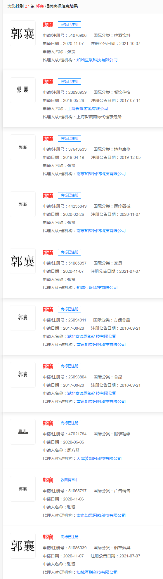Click 郭襄 title of the 家具 result
The height and width of the screenshot is (579, 163).
(x=48, y=252)
